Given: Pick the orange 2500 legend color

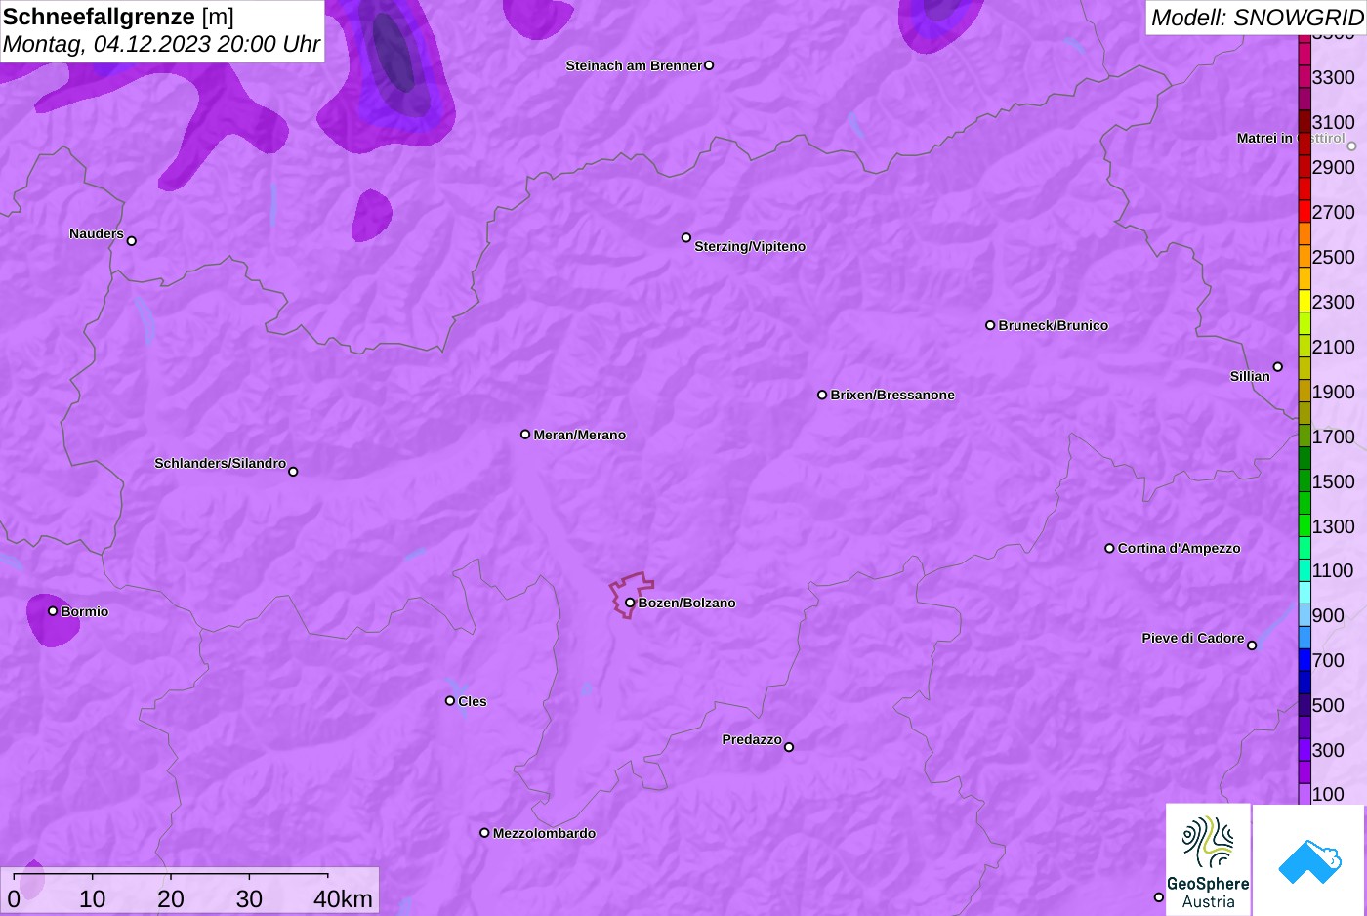Looking at the screenshot, I should 1305,257.
